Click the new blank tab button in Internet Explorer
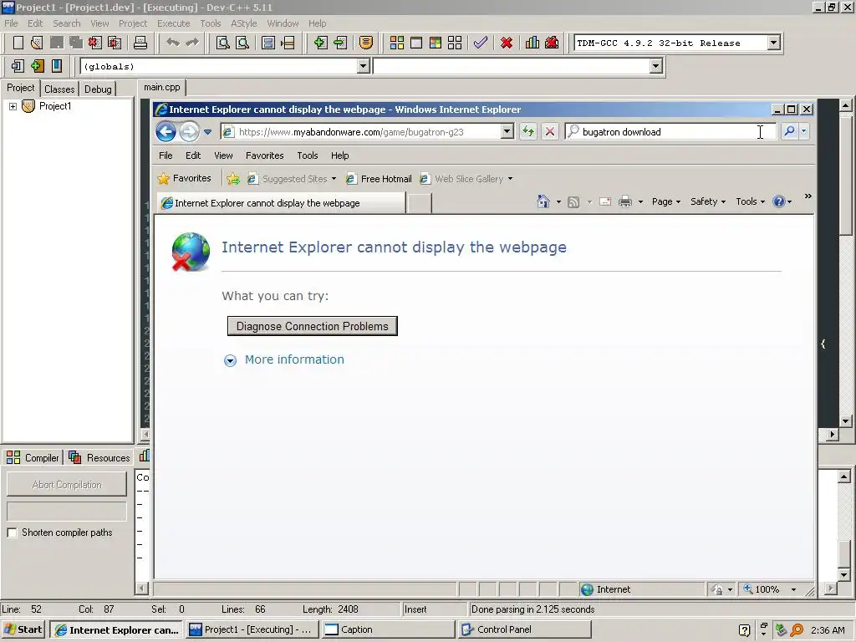 pos(420,203)
